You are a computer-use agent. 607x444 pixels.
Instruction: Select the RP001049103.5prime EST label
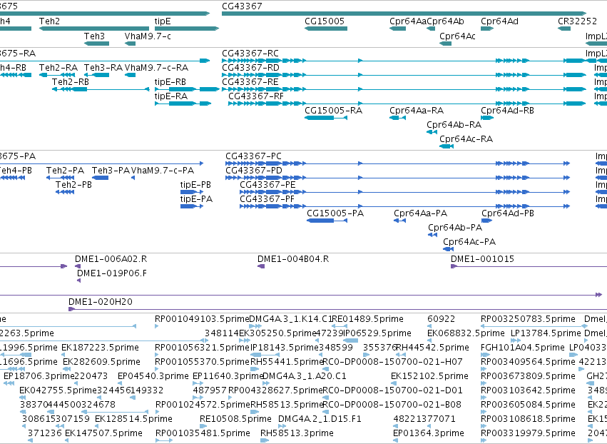click(x=202, y=319)
